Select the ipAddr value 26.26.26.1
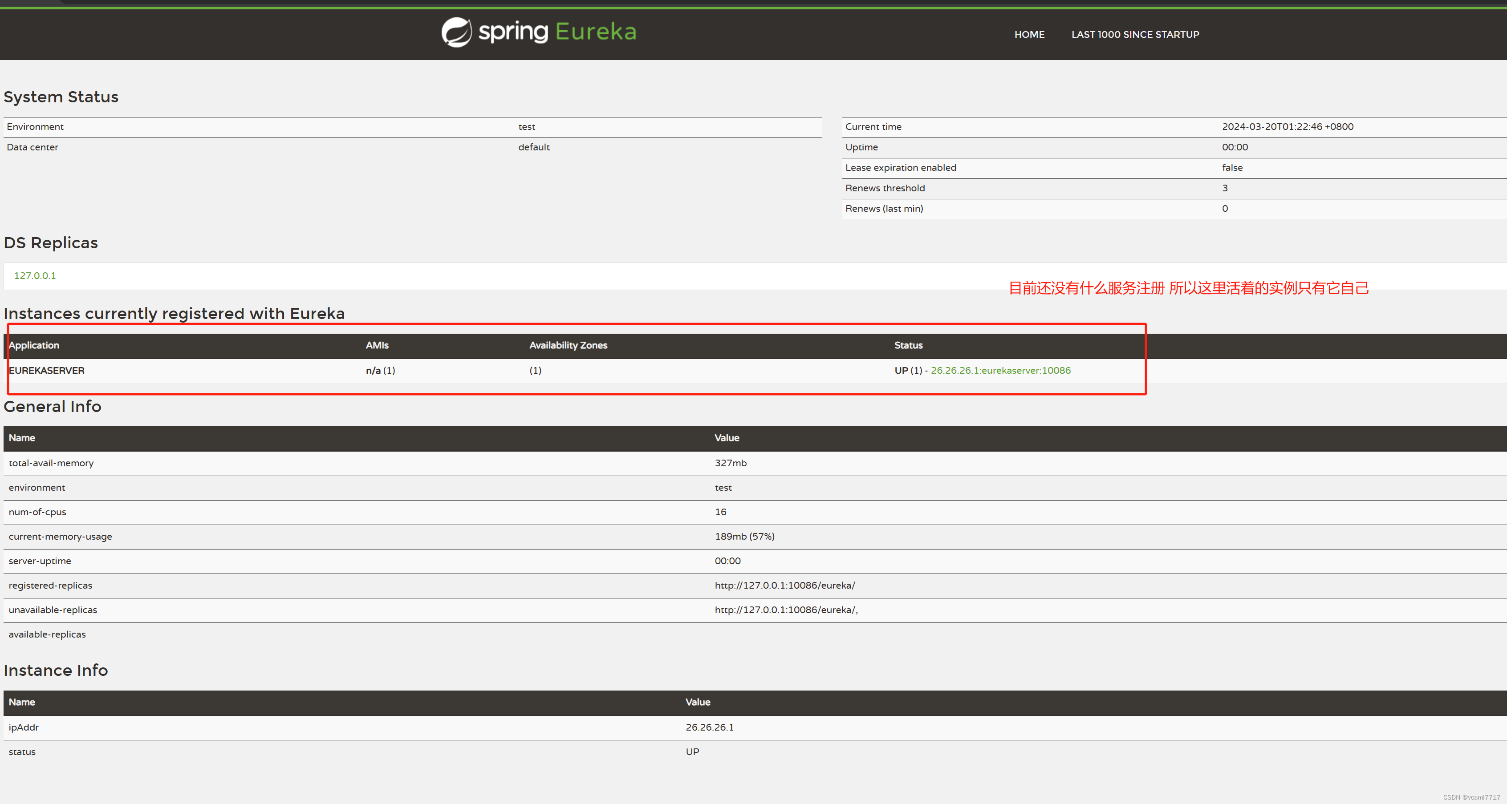Image resolution: width=1507 pixels, height=804 pixels. pyautogui.click(x=710, y=727)
